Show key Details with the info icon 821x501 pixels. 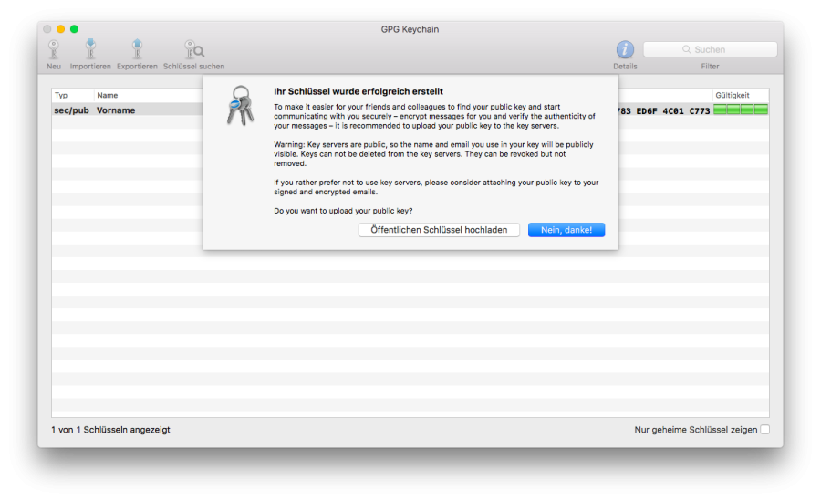coord(625,50)
